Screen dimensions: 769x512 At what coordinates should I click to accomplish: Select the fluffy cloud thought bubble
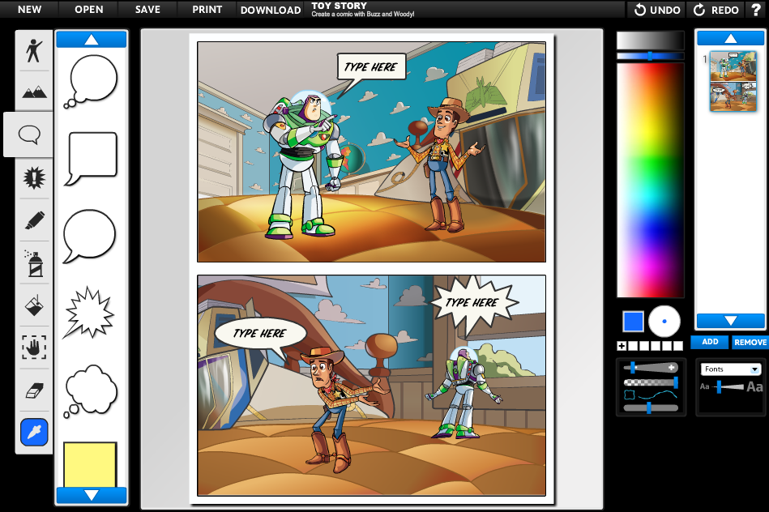91,391
